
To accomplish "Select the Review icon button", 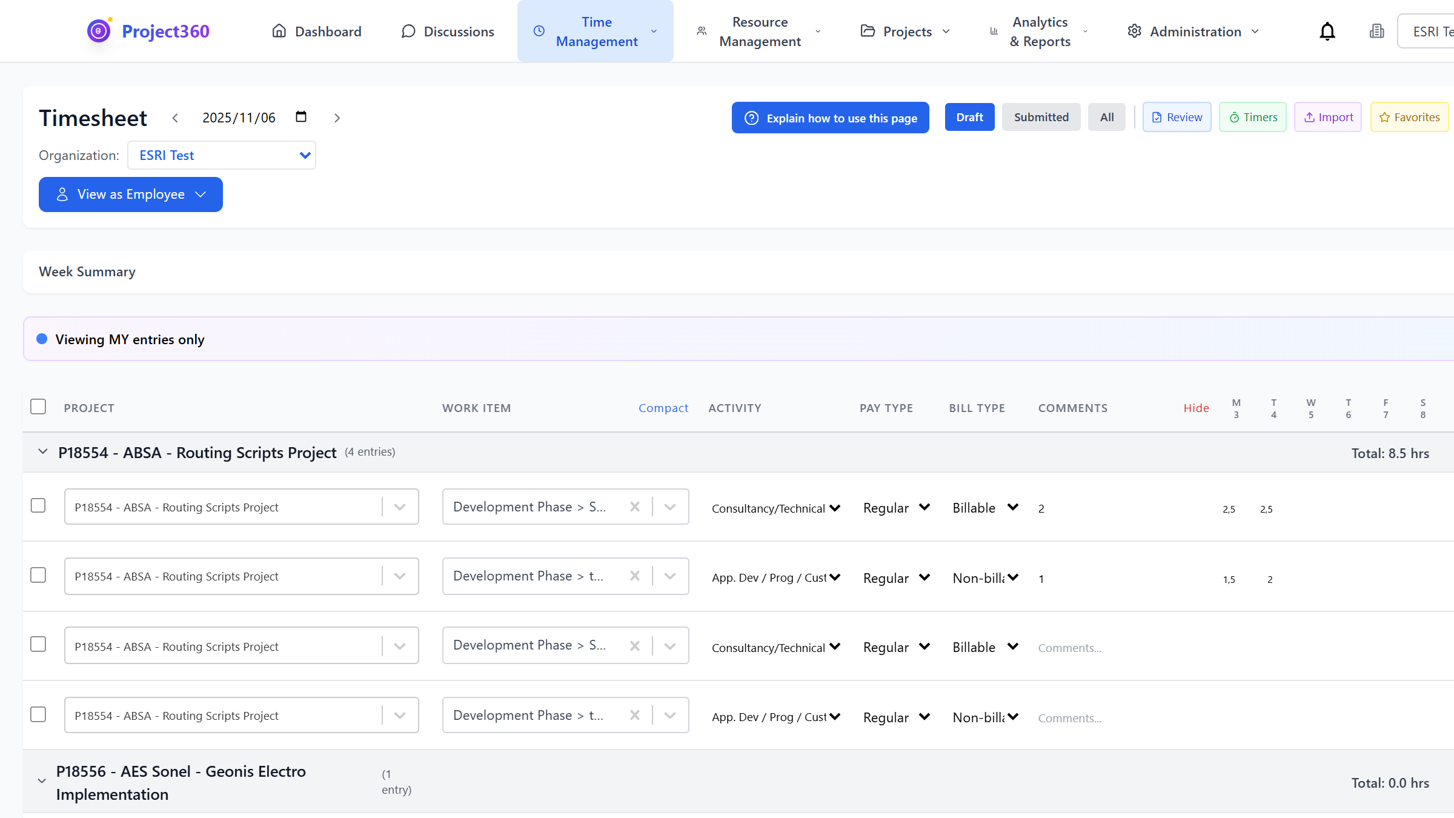I will coord(1157,116).
